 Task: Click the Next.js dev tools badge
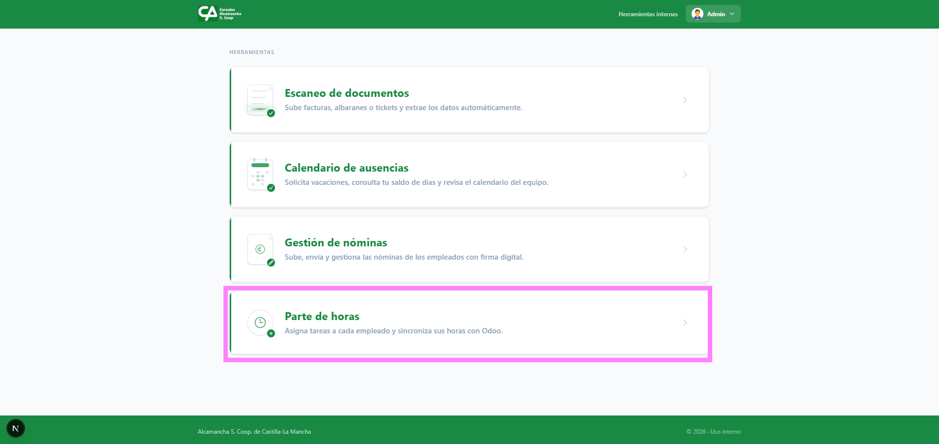pos(16,428)
